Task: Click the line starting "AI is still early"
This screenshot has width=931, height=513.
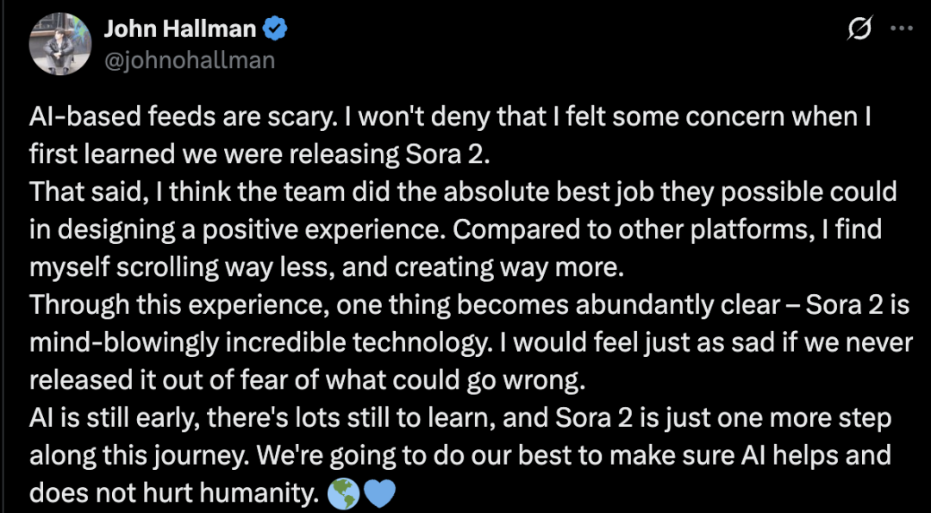Action: [x=460, y=418]
